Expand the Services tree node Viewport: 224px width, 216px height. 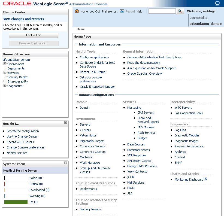pos(5,72)
